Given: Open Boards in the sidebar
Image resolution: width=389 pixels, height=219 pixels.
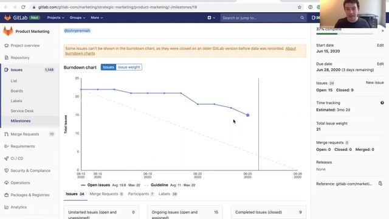Looking at the screenshot, I should [17, 91].
